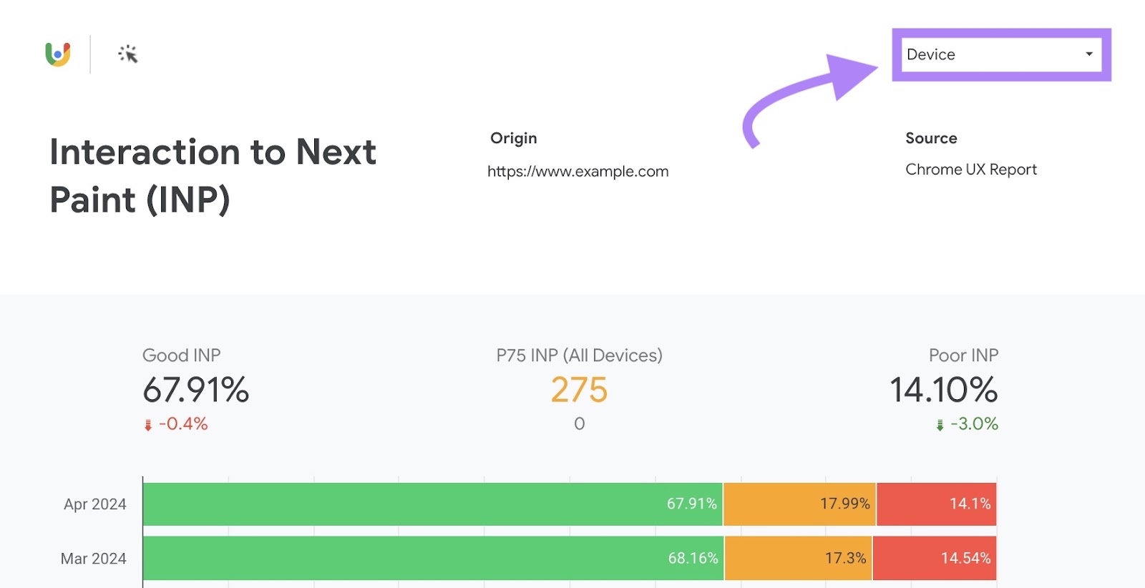Select Mar 2024's red 14.54% bar segment
The image size is (1145, 588).
[x=934, y=558]
